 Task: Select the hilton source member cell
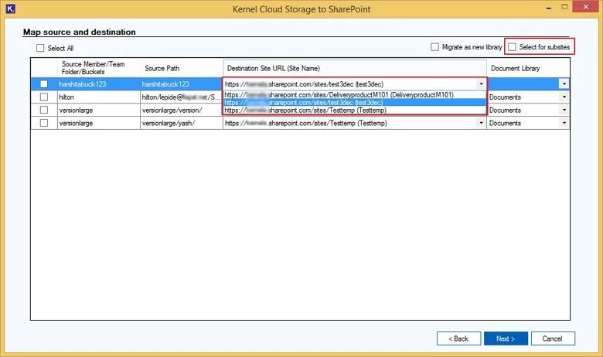[99, 97]
